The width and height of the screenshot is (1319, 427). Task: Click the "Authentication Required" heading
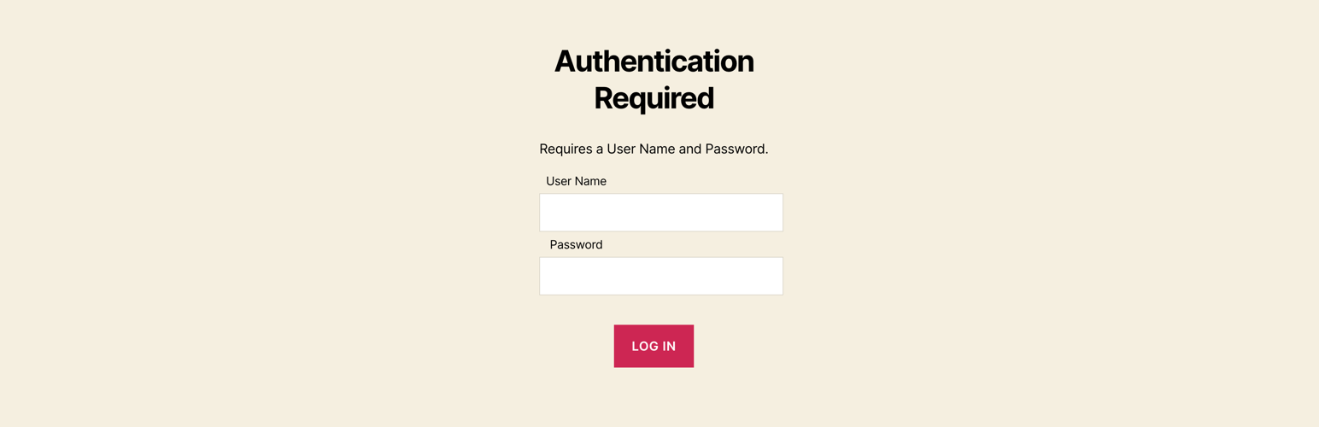pyautogui.click(x=654, y=79)
